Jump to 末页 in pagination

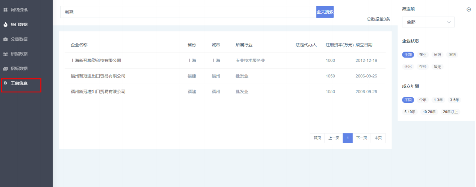(x=378, y=138)
